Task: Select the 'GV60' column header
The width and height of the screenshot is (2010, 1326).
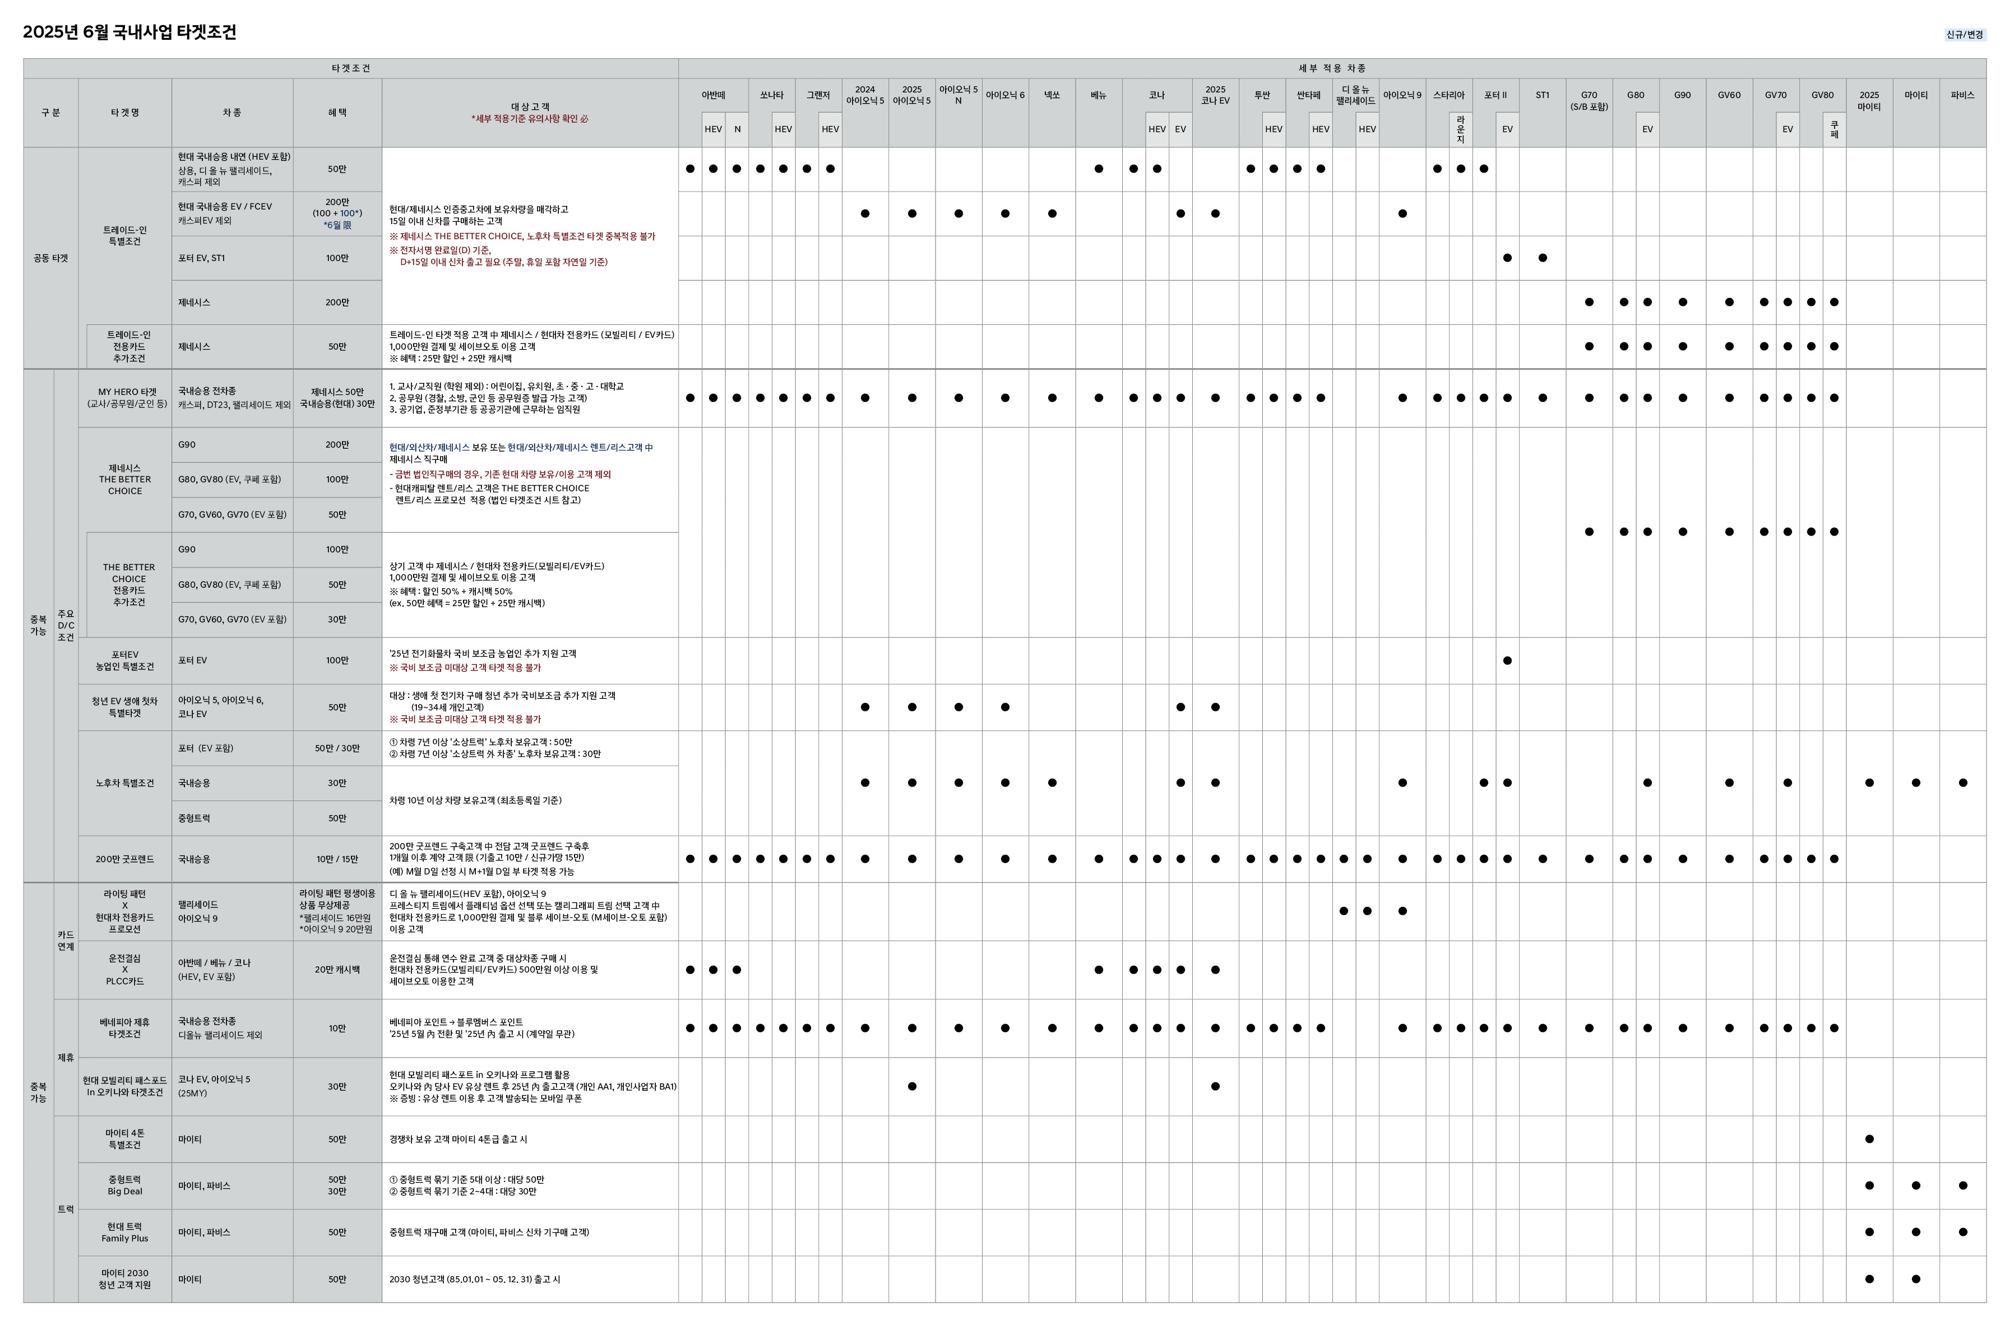Action: click(x=1729, y=96)
